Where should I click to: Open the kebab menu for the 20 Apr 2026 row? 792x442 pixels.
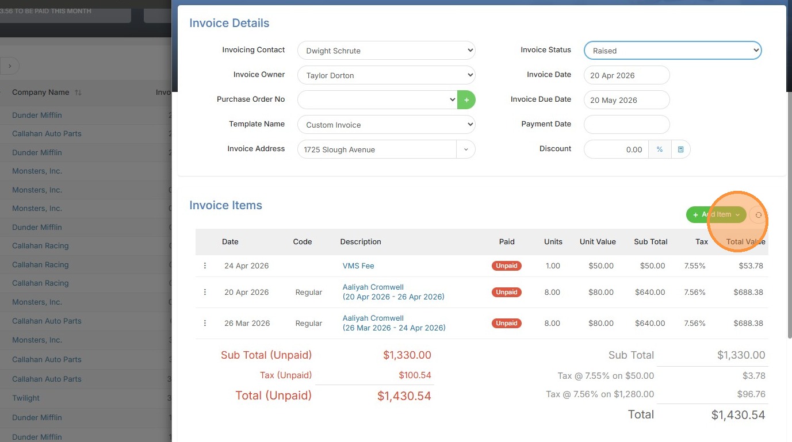click(x=205, y=292)
